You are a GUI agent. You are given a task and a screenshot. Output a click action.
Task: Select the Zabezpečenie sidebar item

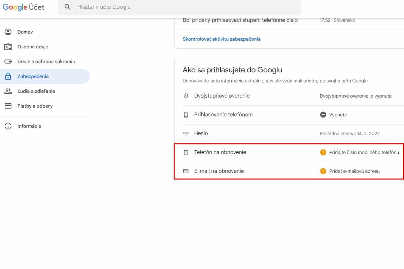45,76
